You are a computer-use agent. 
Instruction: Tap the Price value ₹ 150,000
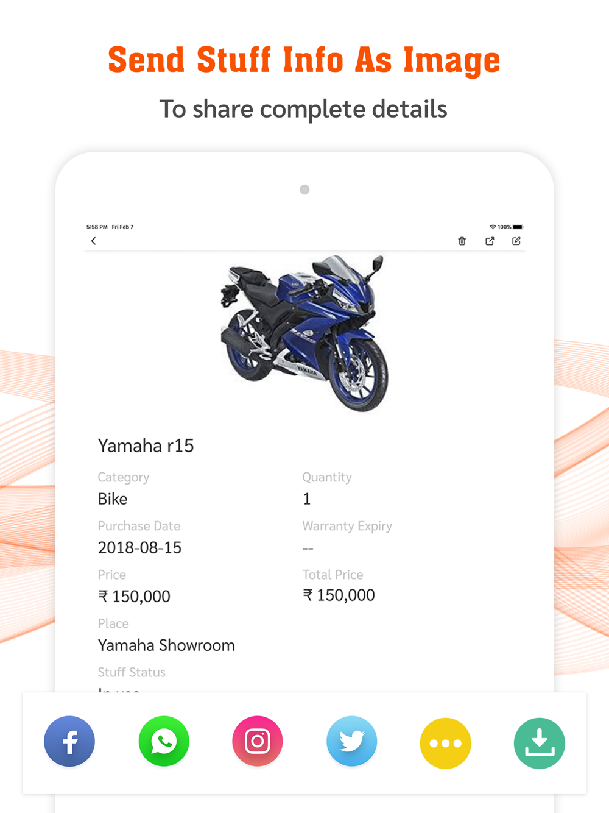134,597
